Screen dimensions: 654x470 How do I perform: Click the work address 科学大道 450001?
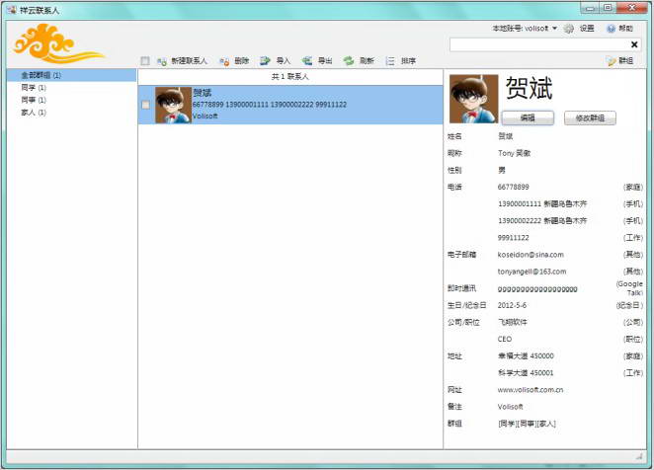tap(526, 373)
